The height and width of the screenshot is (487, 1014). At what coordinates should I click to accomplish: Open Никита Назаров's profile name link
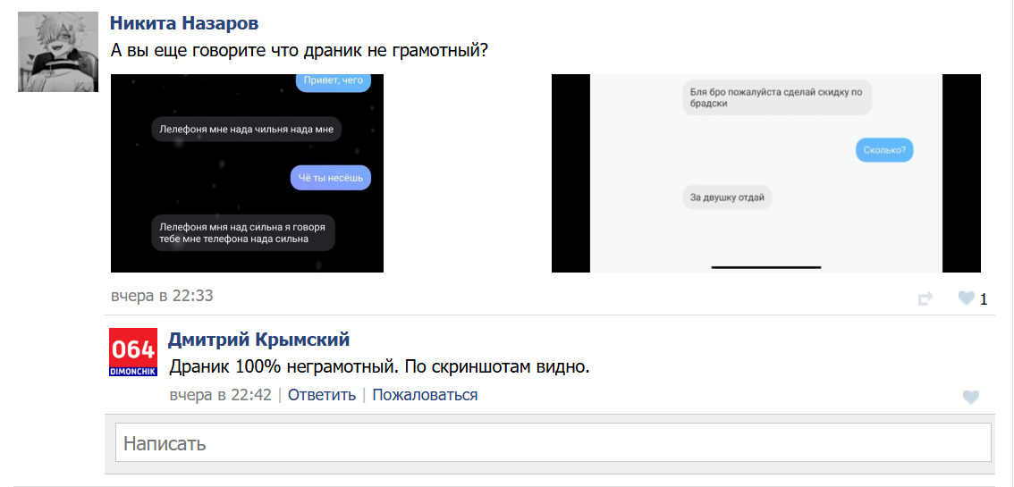[184, 23]
